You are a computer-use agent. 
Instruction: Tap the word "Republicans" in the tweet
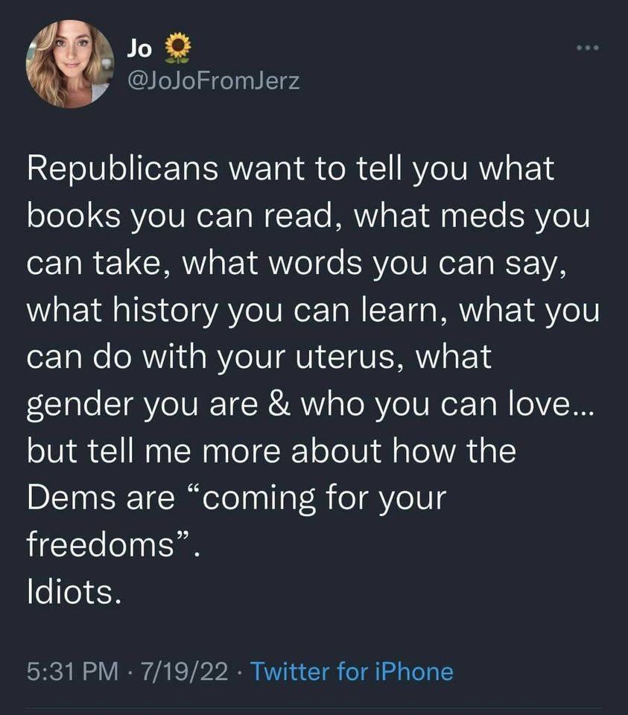[x=123, y=169]
